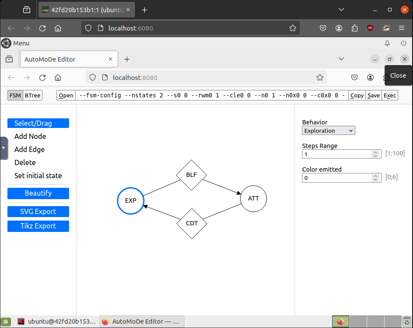Go to inner browser home page
Screen dimensions: 413x328
(x=58, y=78)
